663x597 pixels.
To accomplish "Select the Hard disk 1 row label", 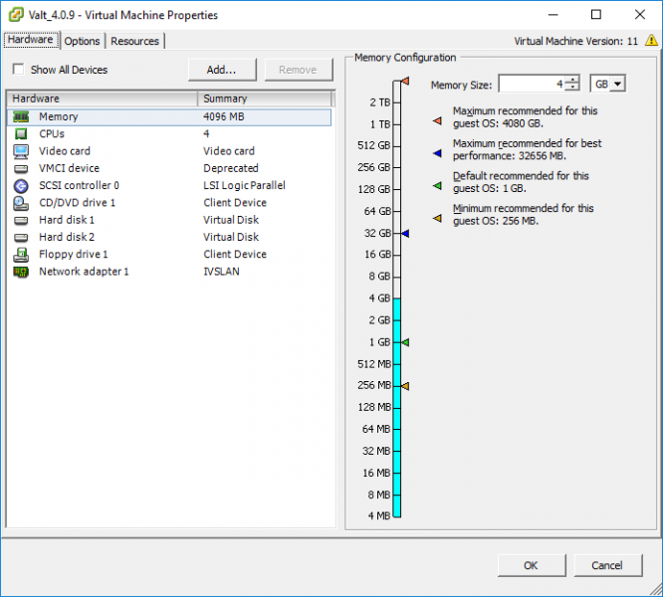I will click(67, 220).
